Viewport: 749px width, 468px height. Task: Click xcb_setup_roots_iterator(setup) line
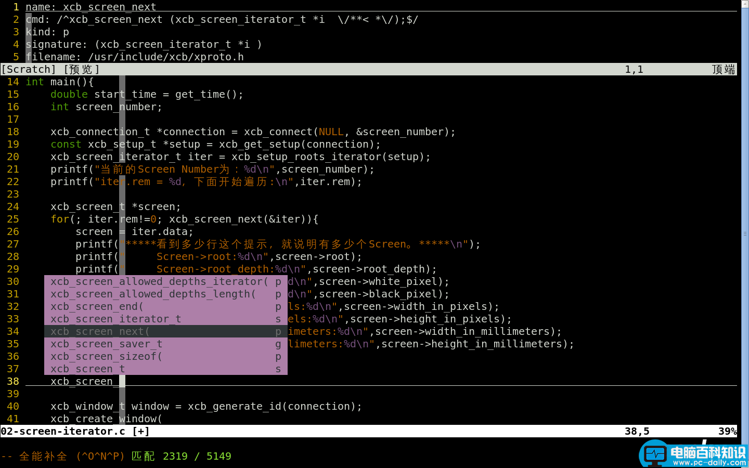(x=241, y=157)
